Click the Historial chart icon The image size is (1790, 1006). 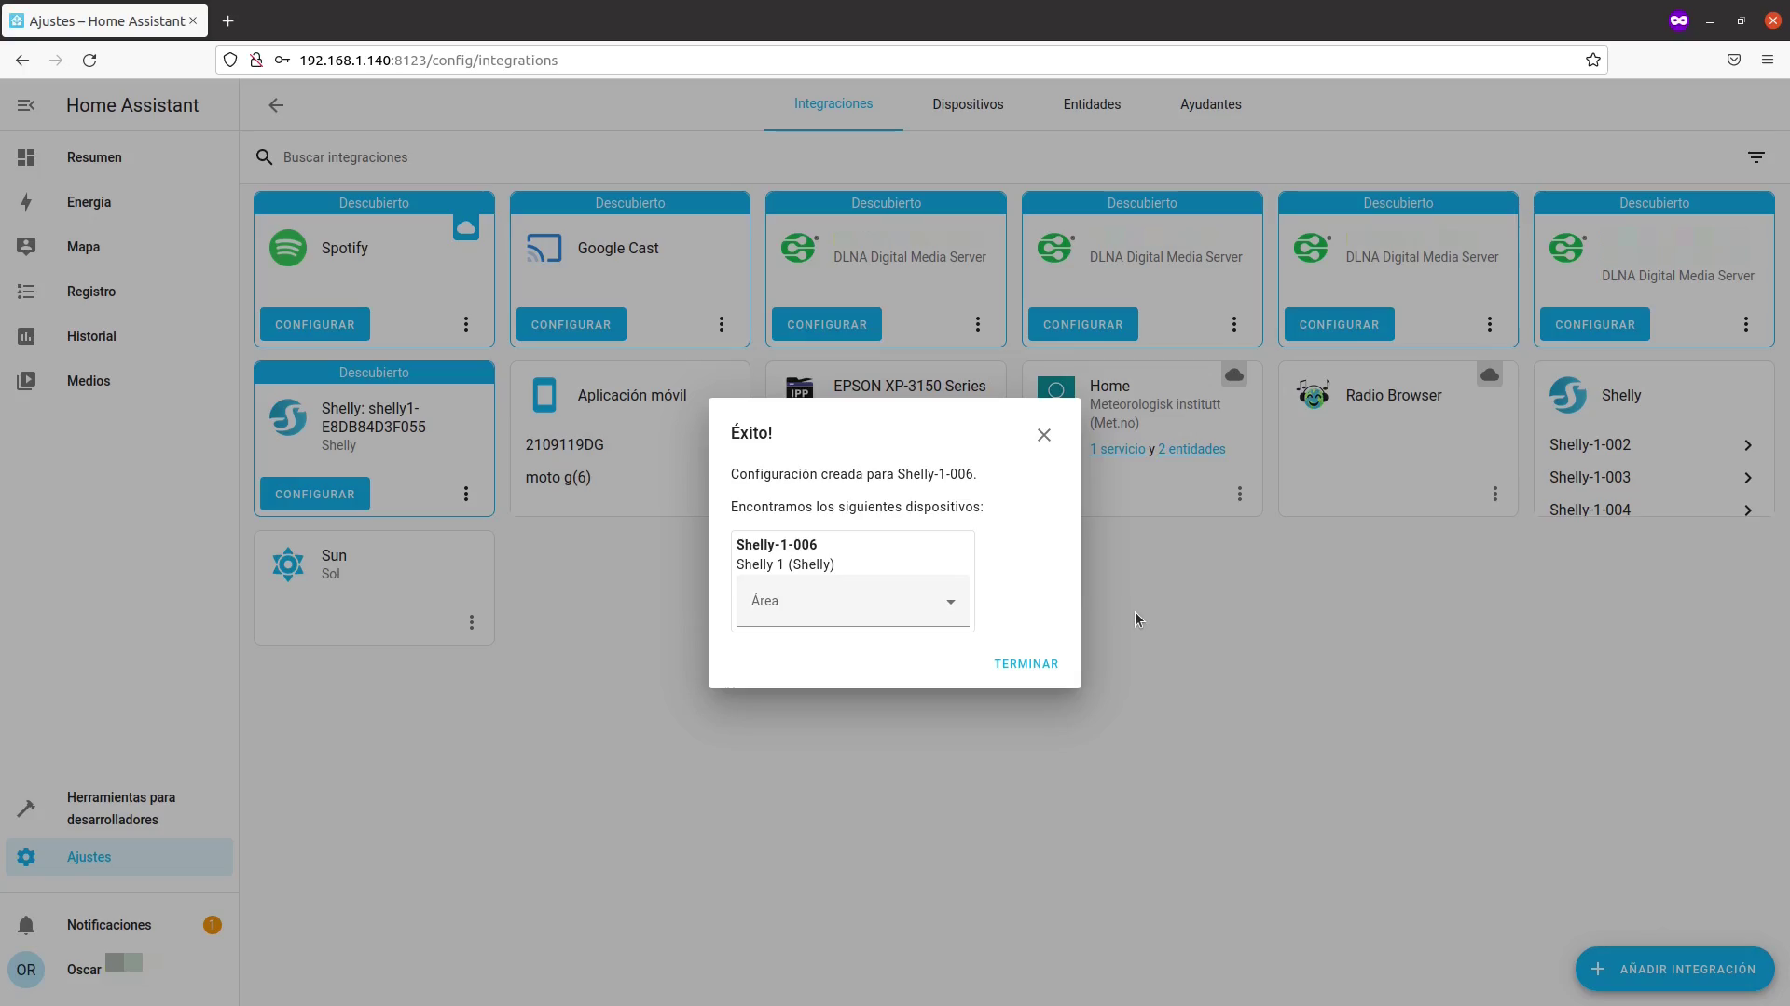pos(26,336)
